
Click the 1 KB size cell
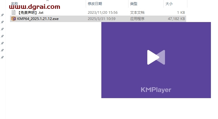pyautogui.click(x=181, y=13)
